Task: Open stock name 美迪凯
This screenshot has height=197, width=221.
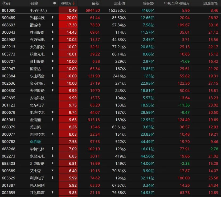Action: 35,127
